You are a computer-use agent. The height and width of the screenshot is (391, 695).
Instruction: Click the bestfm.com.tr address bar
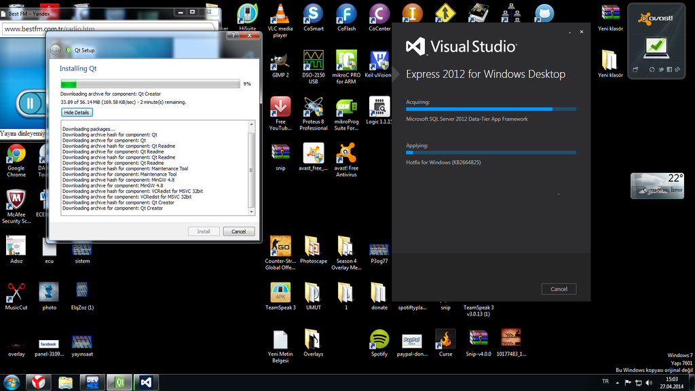tap(110, 29)
